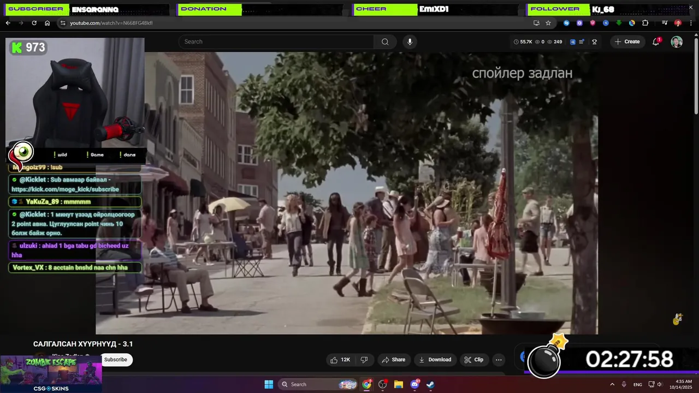699x393 pixels.
Task: Start voice search with microphone
Action: pyautogui.click(x=410, y=41)
